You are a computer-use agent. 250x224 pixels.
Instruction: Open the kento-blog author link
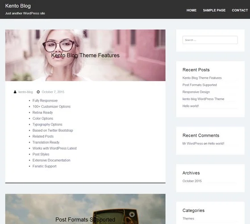pyautogui.click(x=25, y=92)
